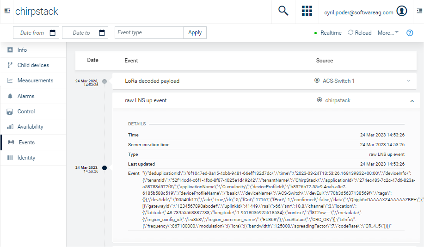424x247 pixels.
Task: Open the Date from calendar picker icon
Action: [53, 33]
